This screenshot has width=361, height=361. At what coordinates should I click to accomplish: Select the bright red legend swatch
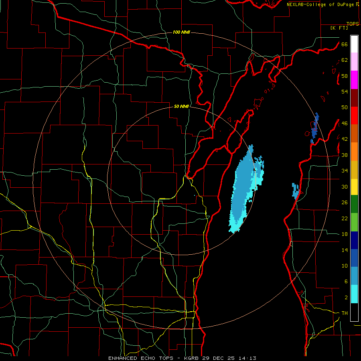[354, 116]
